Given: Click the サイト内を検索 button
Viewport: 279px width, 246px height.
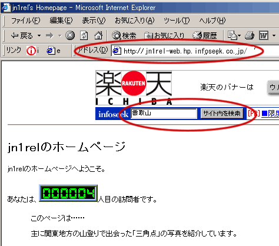Looking at the screenshot, I should [222, 114].
